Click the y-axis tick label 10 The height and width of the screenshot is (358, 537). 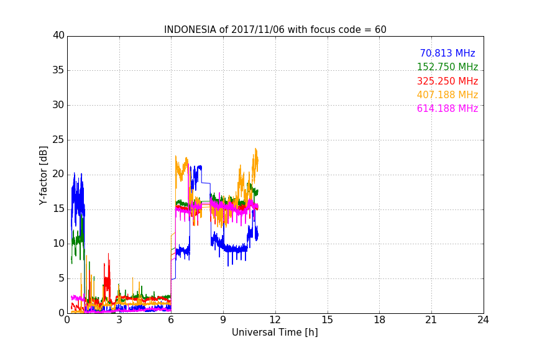[58, 244]
